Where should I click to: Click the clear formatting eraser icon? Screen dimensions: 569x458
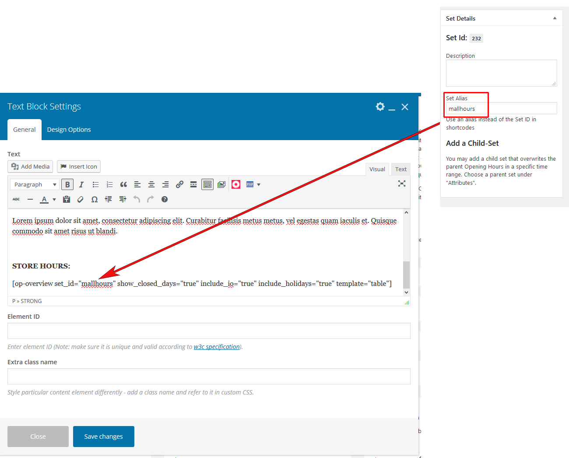click(x=81, y=200)
